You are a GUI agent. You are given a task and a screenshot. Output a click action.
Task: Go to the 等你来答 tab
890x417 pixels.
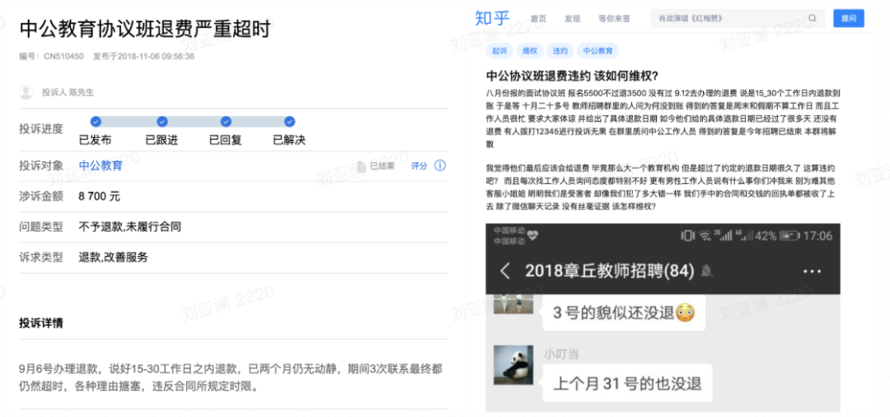pyautogui.click(x=614, y=18)
